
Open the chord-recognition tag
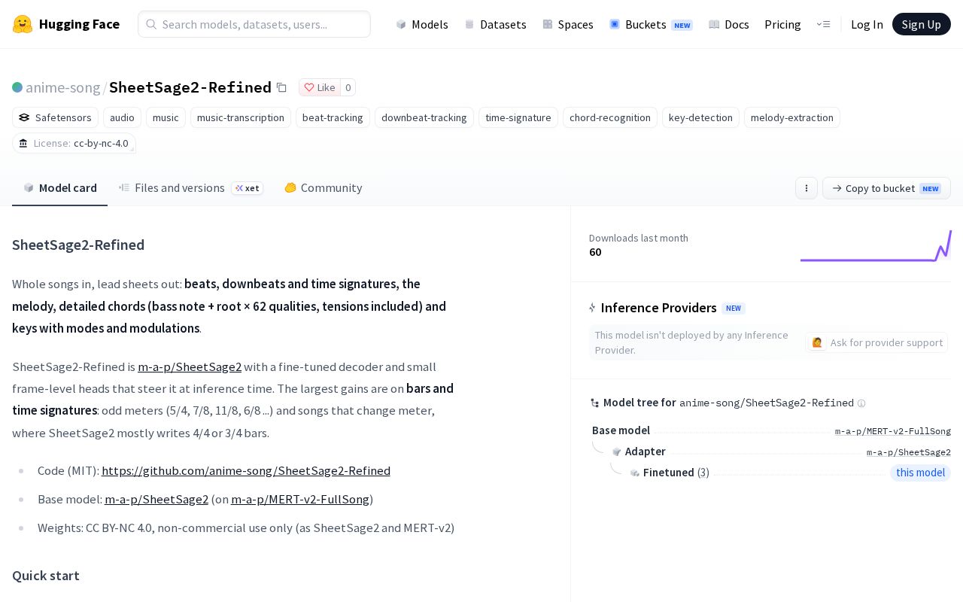(610, 117)
